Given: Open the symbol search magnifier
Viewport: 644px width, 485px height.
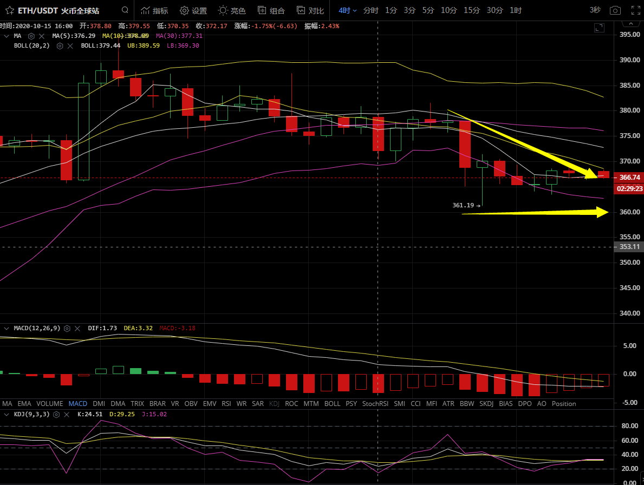Looking at the screenshot, I should click(125, 10).
